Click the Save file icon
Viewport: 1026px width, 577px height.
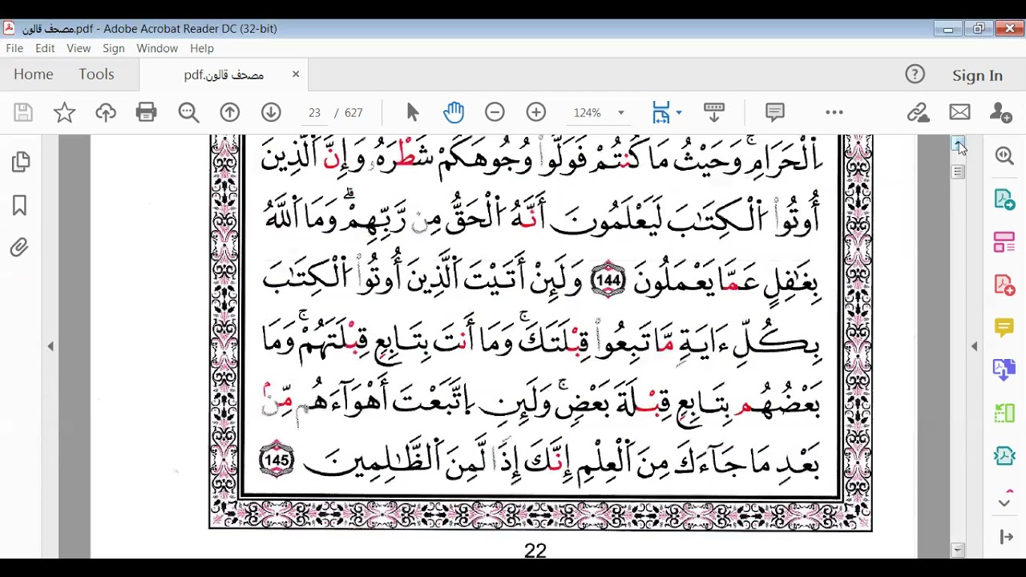click(x=23, y=112)
